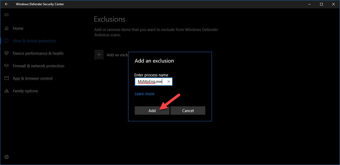Select Virus & threat protection sidebar label
Viewport: 340px width, 165px height.
[34, 41]
